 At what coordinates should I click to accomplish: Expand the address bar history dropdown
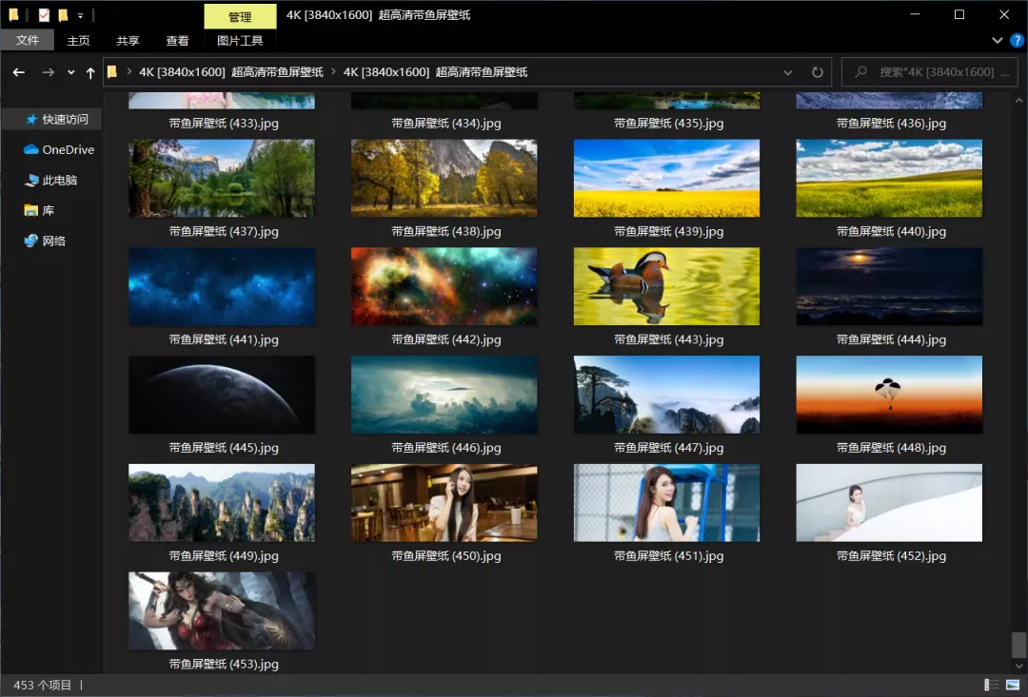[x=787, y=72]
